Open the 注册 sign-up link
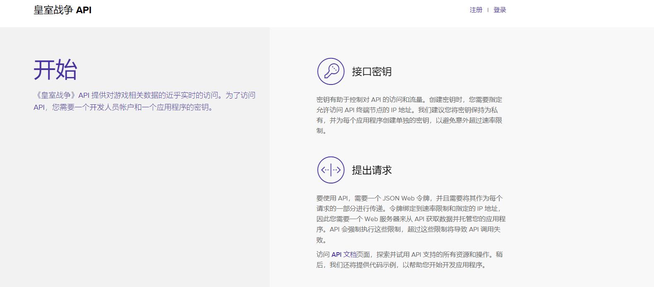Screen dimensions: 654x287 click(x=476, y=10)
